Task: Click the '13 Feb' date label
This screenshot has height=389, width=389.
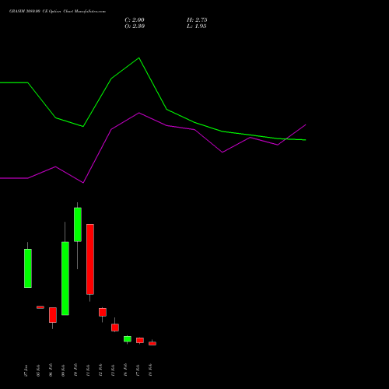Action: click(x=113, y=370)
